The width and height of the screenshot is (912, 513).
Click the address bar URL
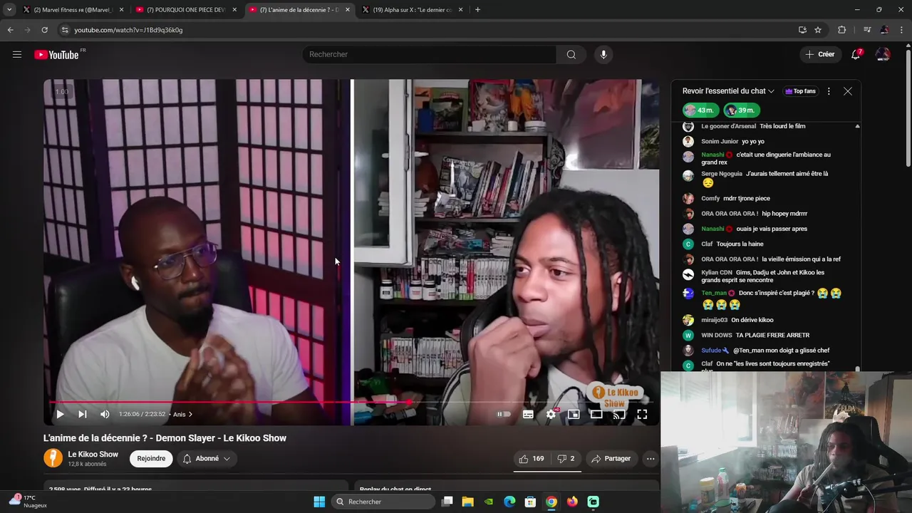128,30
